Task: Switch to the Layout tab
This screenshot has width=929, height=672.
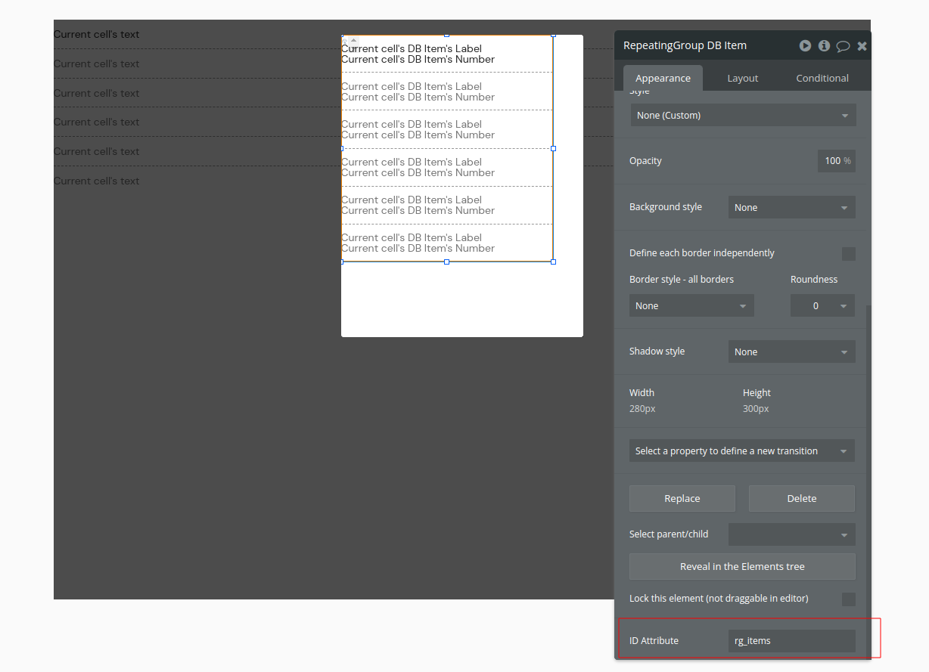Action: click(x=742, y=78)
